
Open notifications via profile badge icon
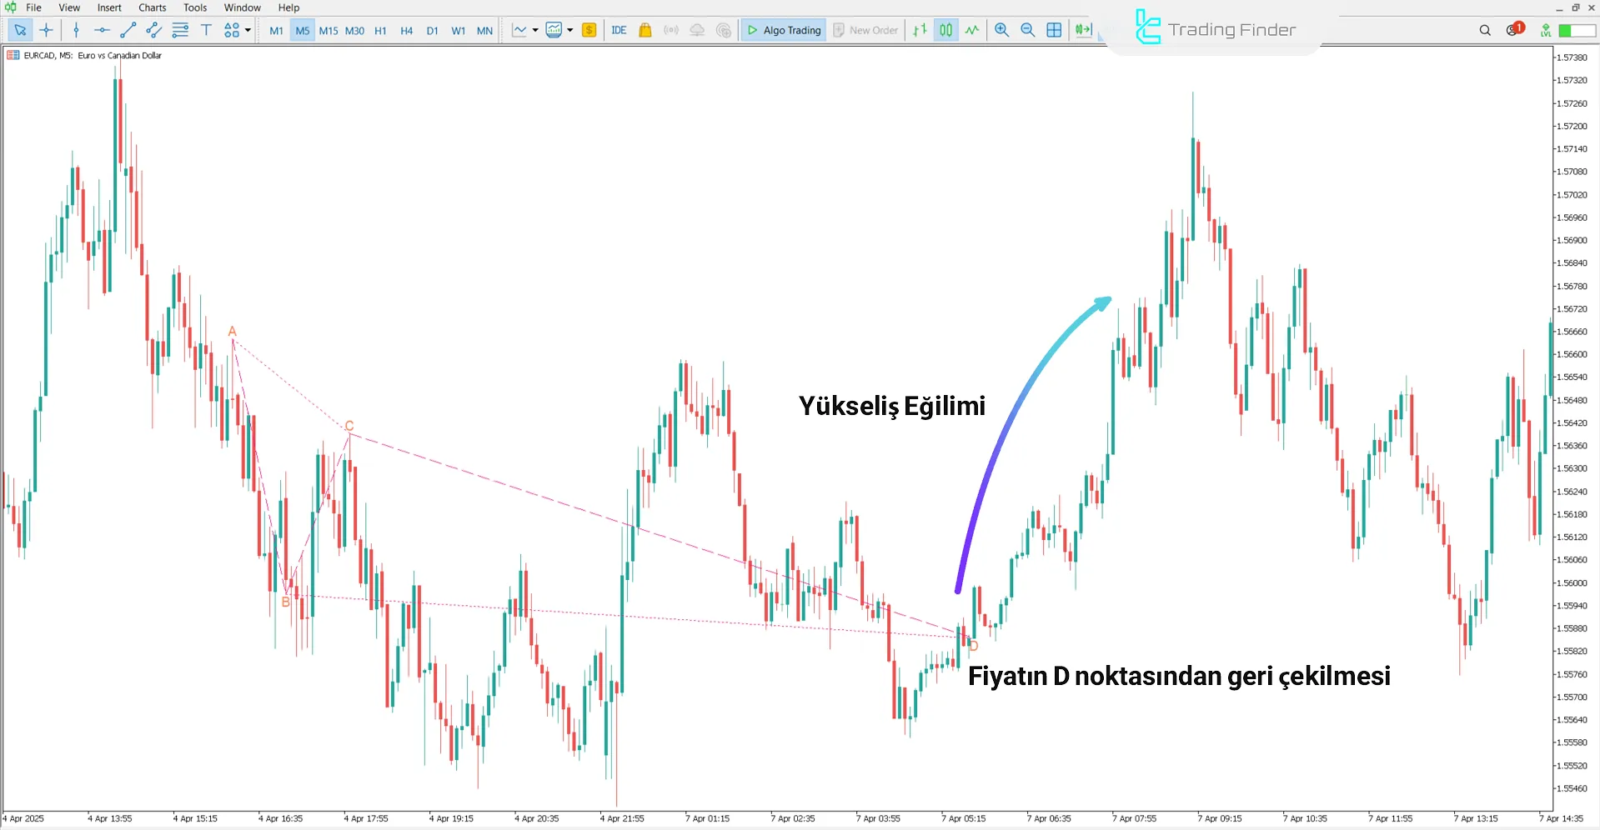(x=1512, y=29)
